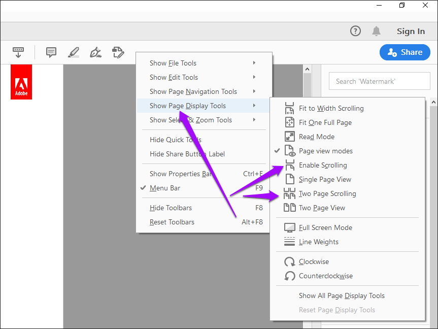Select the Highlight text marker tool
This screenshot has width=438, height=329.
[74, 52]
